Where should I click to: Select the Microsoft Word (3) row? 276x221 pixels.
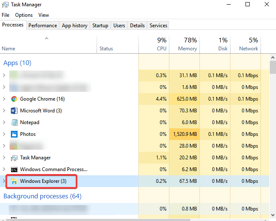[135, 111]
